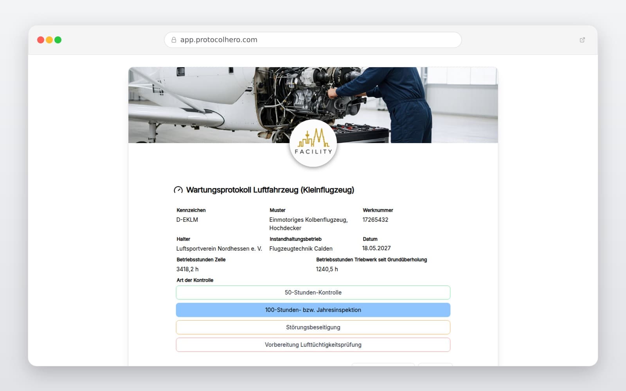The image size is (626, 391).
Task: Select 50-Stunden-Kontrolle option
Action: tap(313, 292)
